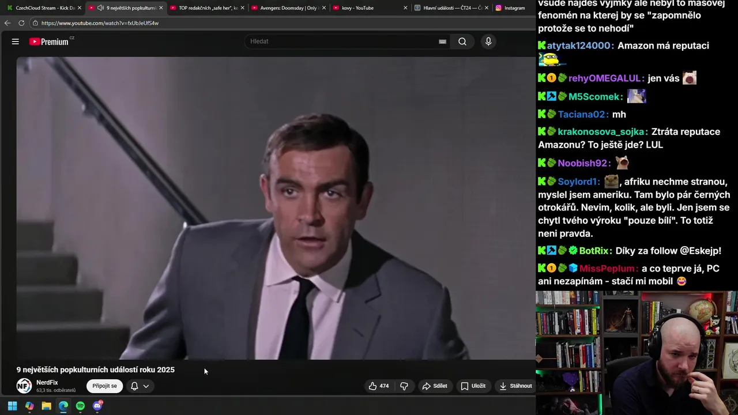Screen dimensions: 738x415
Task: Start voice search with the microphone
Action: [x=488, y=41]
